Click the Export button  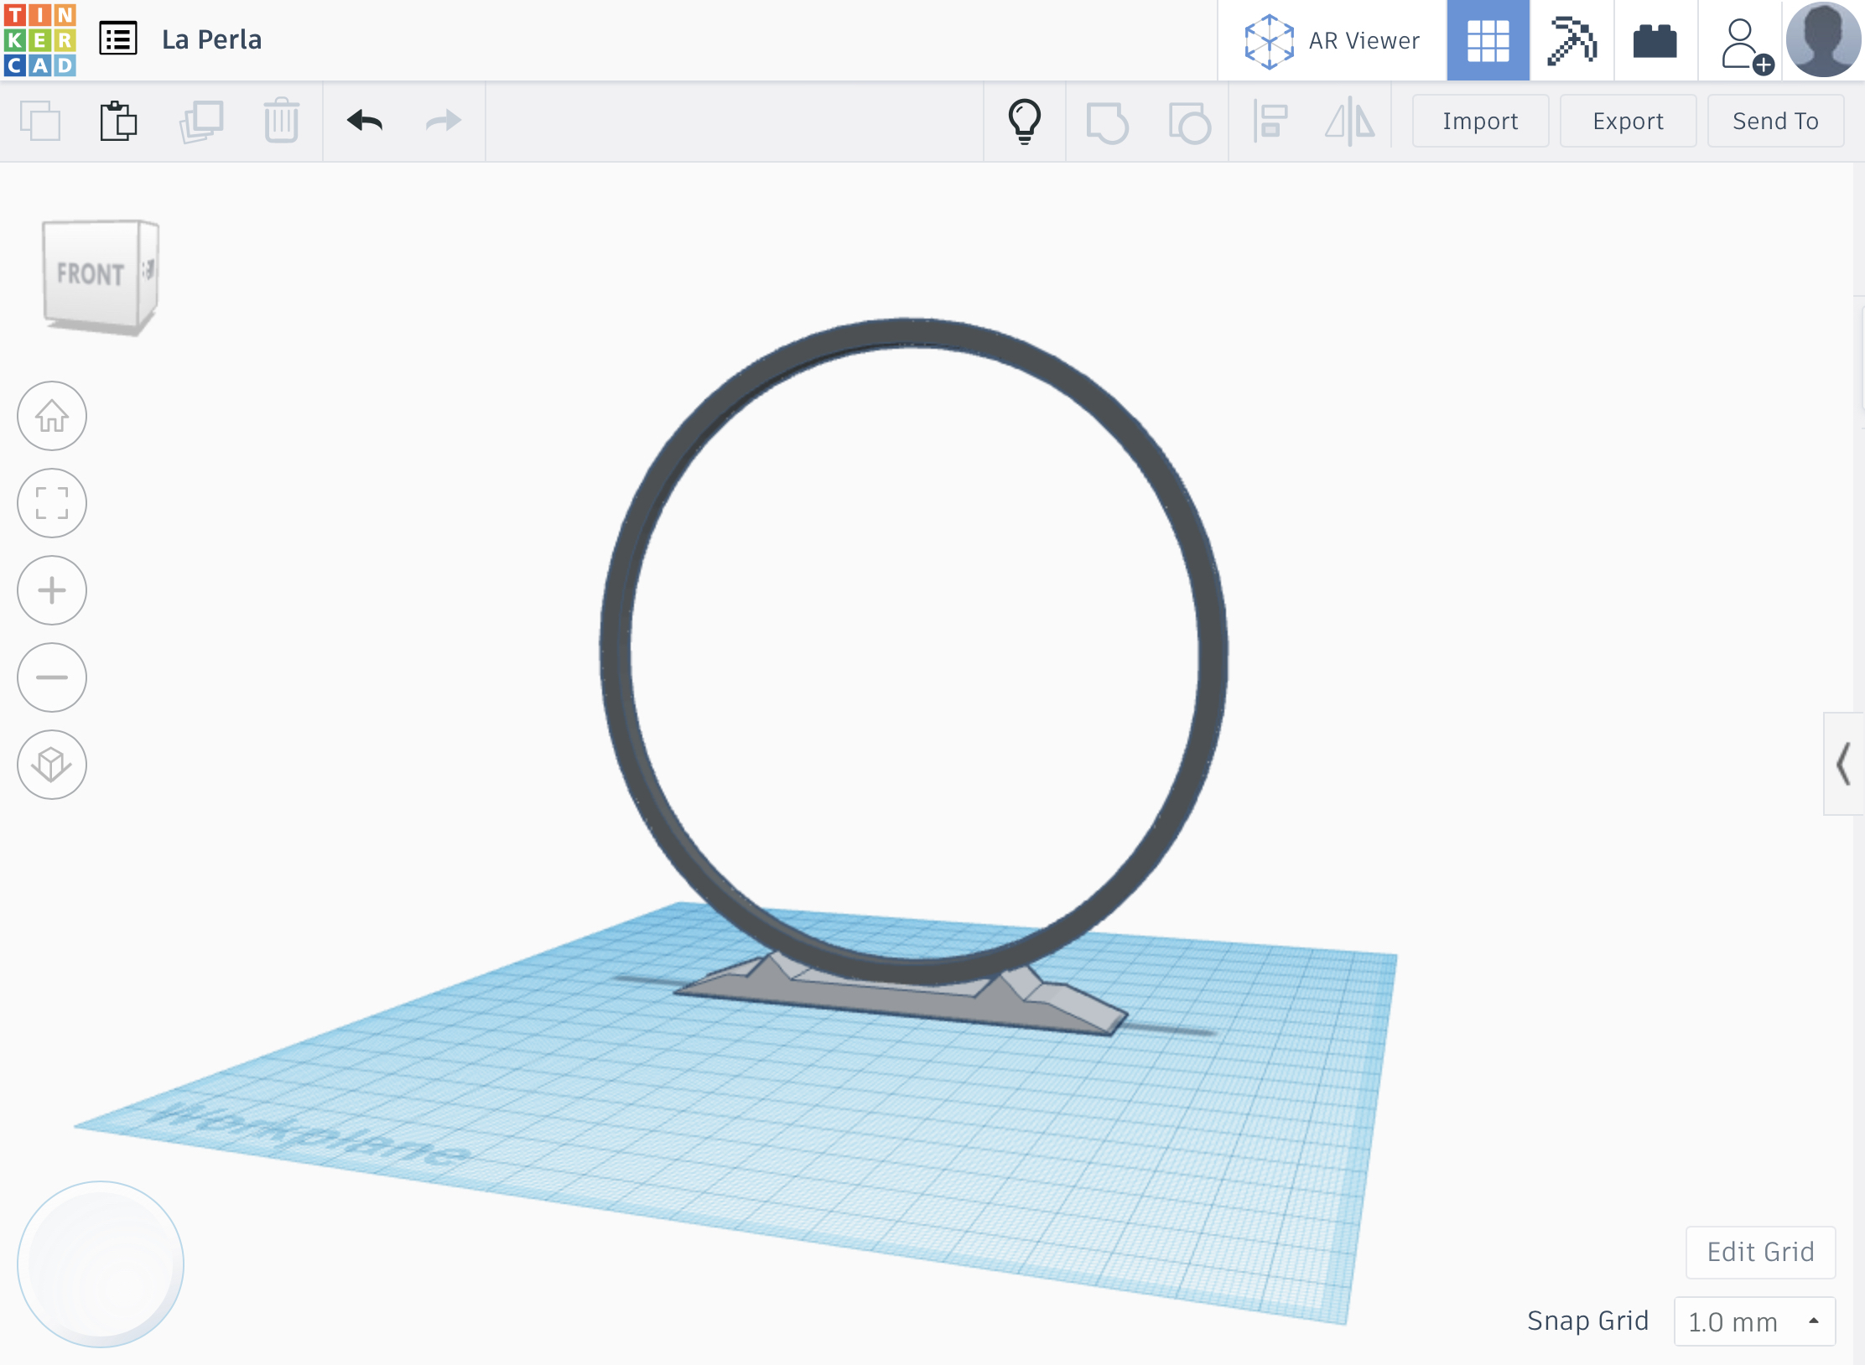(1628, 122)
